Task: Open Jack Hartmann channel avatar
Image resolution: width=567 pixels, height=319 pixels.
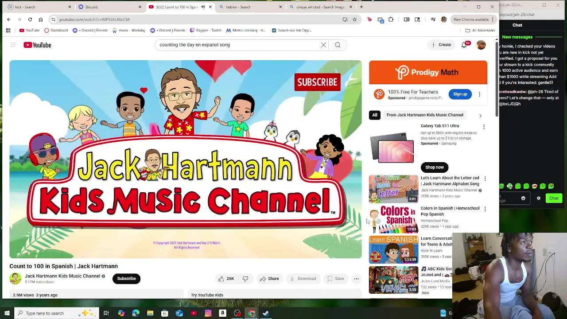Action: pos(15,279)
